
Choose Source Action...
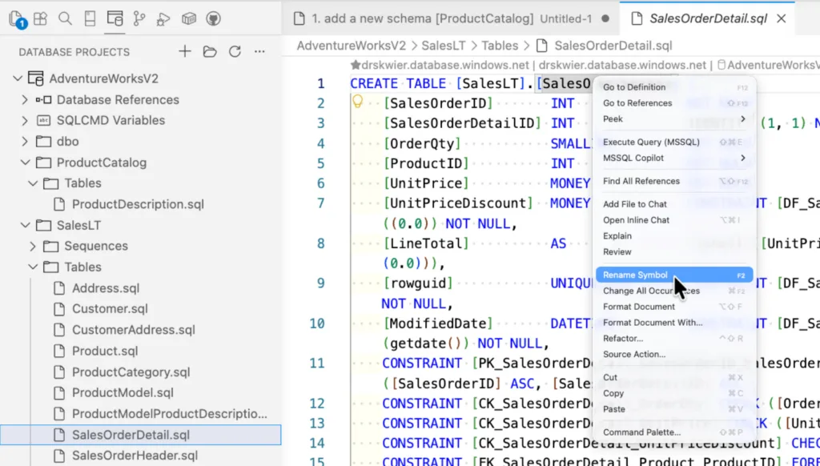click(x=674, y=354)
